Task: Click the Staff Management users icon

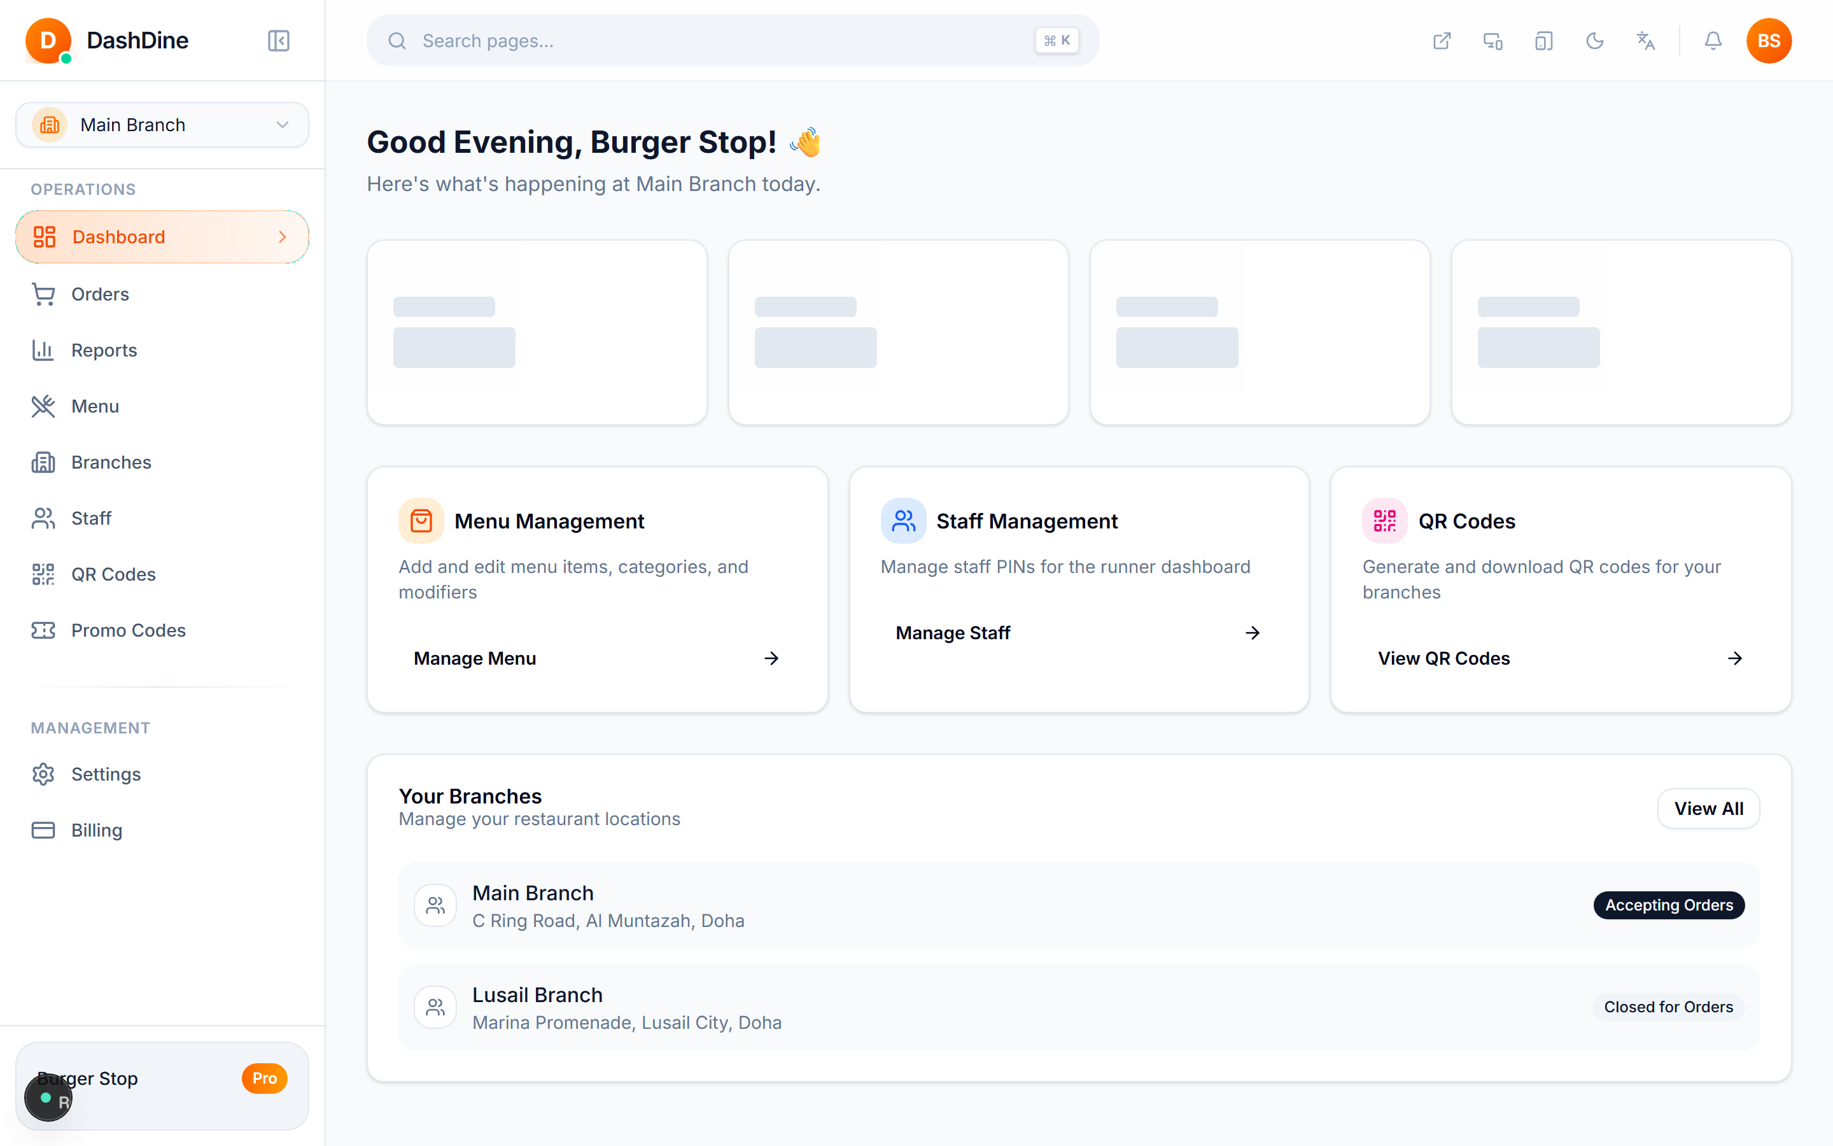Action: point(903,521)
